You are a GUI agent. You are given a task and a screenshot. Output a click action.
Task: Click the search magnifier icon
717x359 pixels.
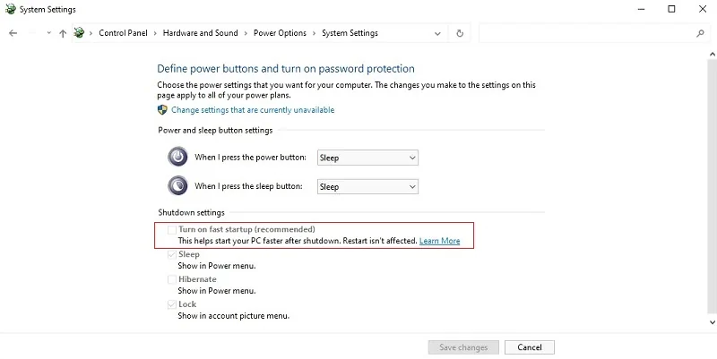(700, 33)
